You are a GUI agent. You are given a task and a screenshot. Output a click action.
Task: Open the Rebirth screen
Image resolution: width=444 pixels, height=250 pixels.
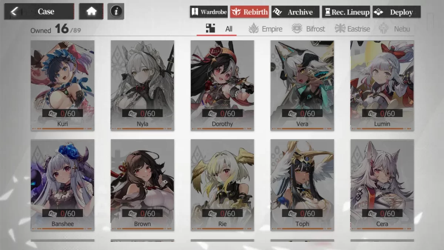point(250,12)
